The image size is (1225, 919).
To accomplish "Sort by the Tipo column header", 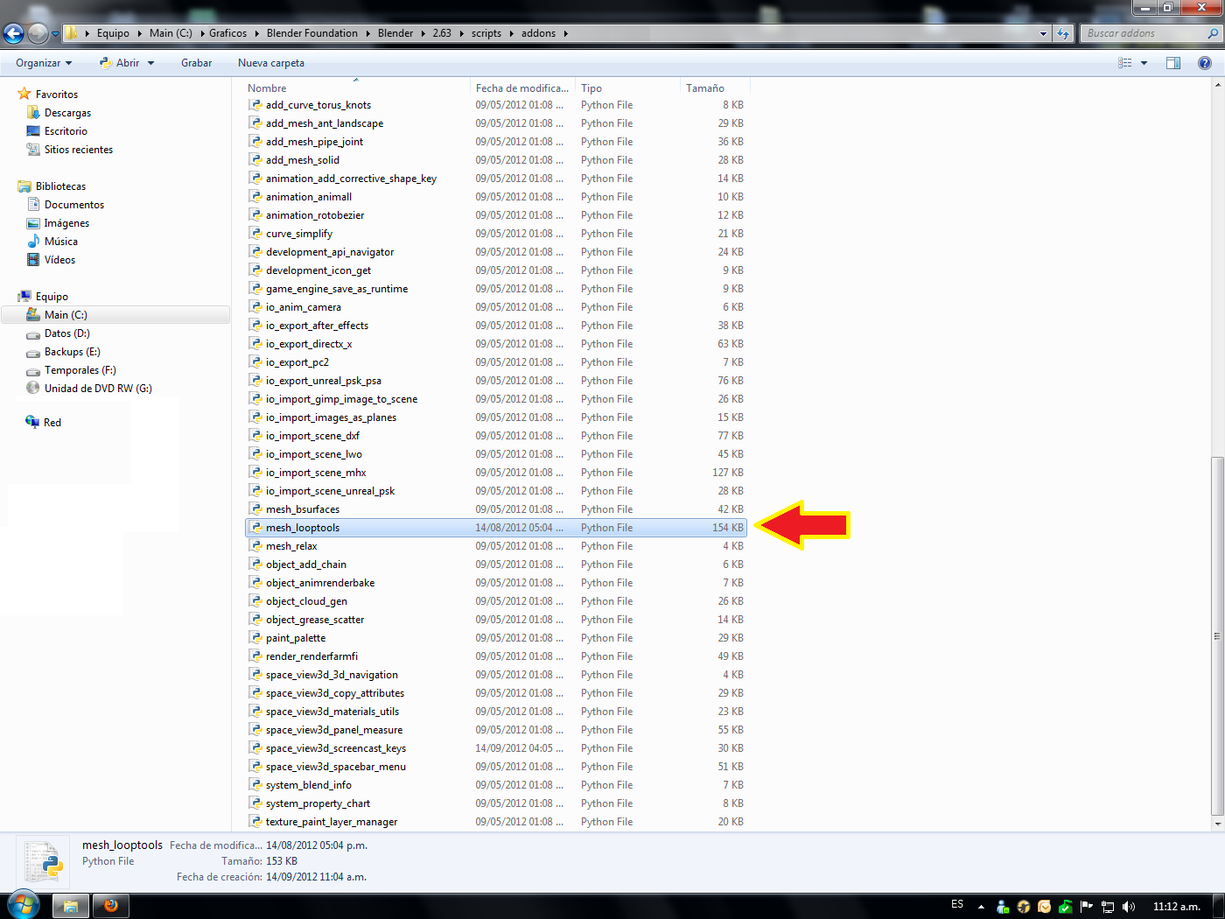I will click(627, 88).
